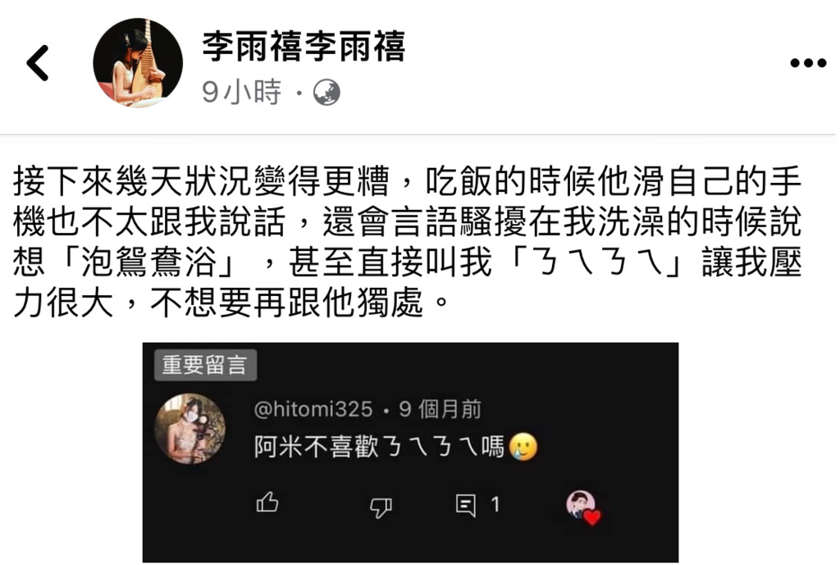Open the @hitomi325 commenter username

(313, 410)
